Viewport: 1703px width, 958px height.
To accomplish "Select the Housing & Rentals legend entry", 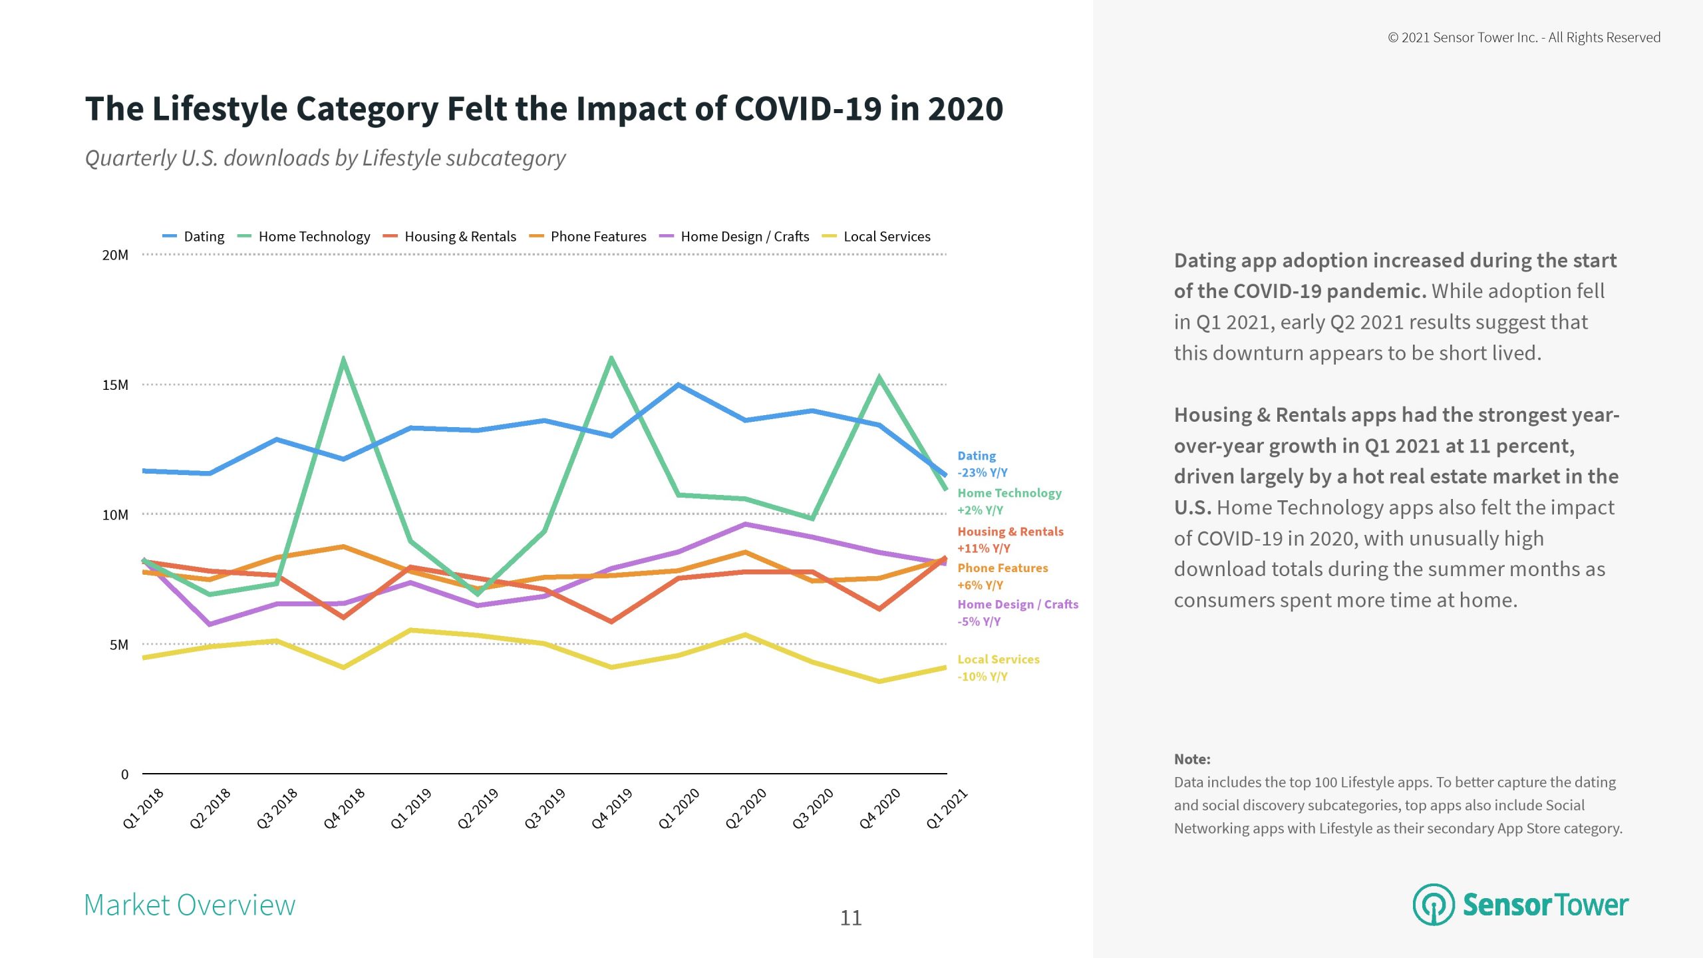I will click(x=460, y=236).
